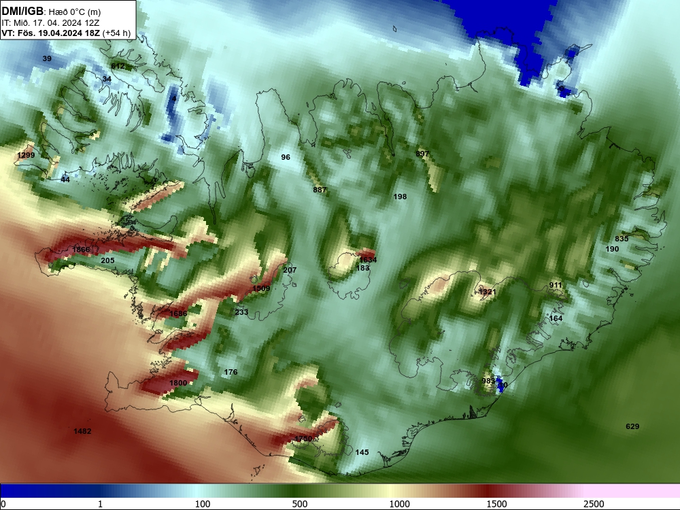Click the map value 164
The height and width of the screenshot is (510, 680).
(x=556, y=318)
